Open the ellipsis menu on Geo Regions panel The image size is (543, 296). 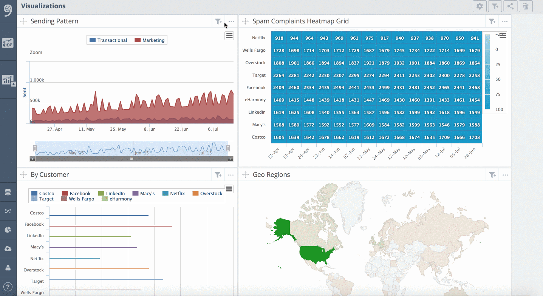coord(505,175)
